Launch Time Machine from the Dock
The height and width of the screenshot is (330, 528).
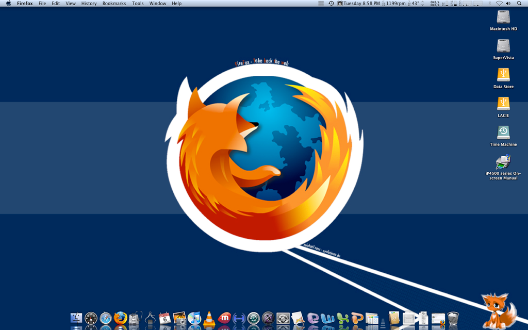(x=254, y=318)
